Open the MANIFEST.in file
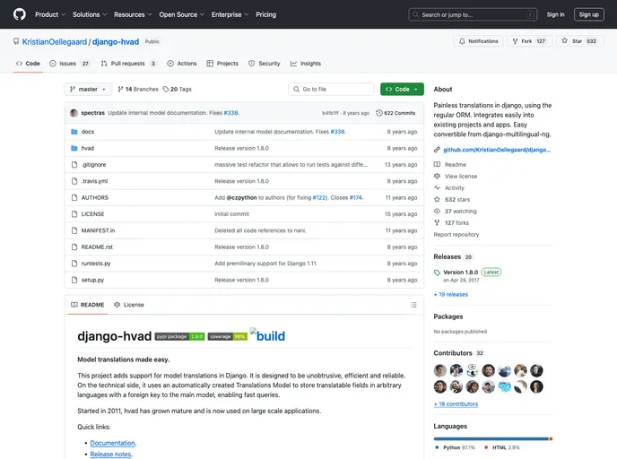The height and width of the screenshot is (459, 617). click(x=98, y=230)
